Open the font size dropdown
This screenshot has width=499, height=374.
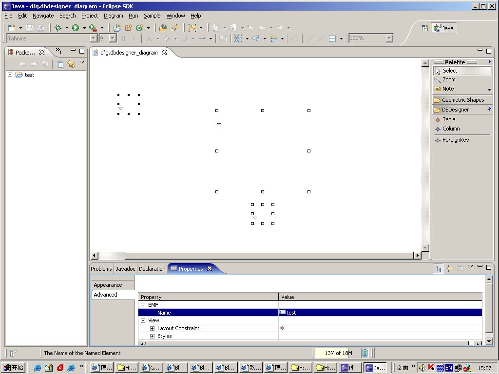pos(113,38)
